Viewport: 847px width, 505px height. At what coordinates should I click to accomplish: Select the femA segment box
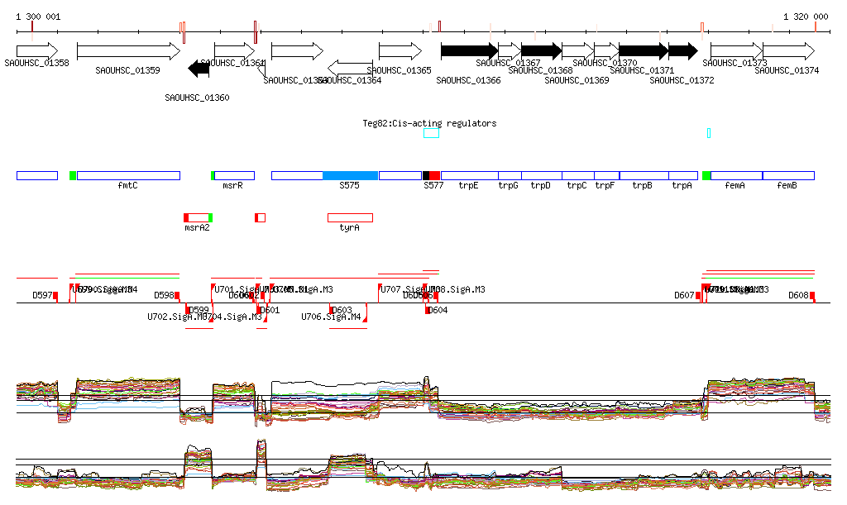[x=736, y=175]
